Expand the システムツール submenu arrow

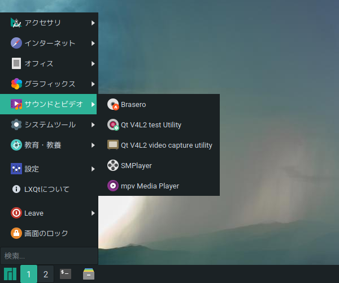[x=93, y=125]
